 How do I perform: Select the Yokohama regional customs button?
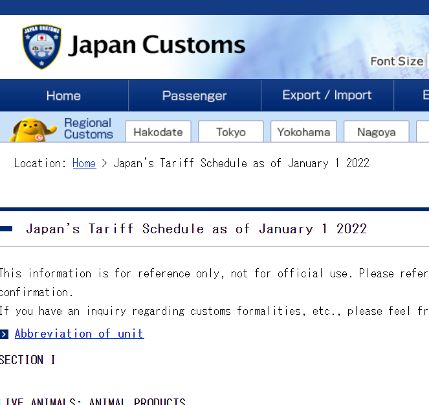tap(303, 132)
